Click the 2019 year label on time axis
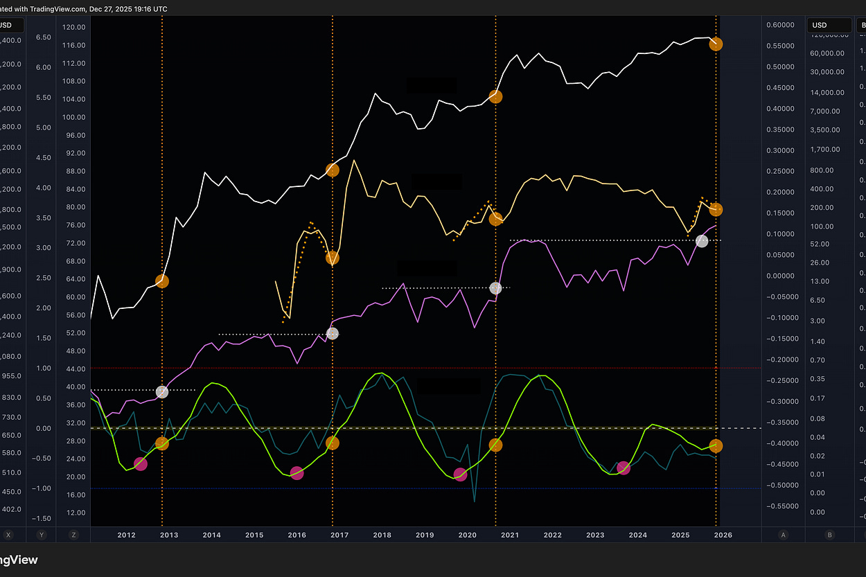Screen dimensions: 866x577 point(425,535)
